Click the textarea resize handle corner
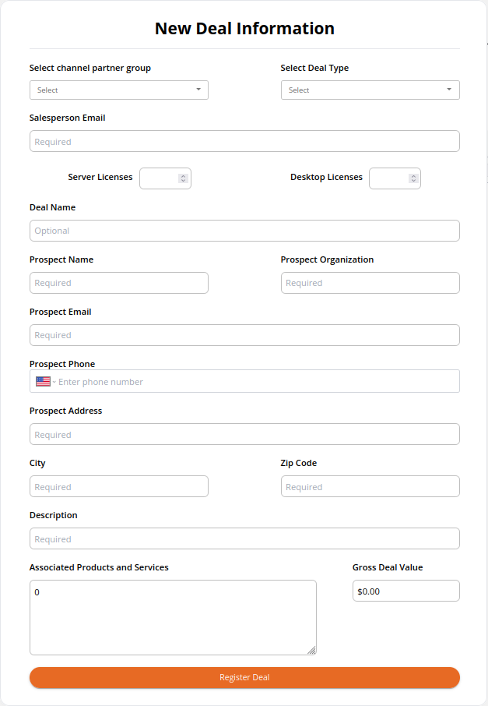The image size is (488, 706). pyautogui.click(x=311, y=650)
